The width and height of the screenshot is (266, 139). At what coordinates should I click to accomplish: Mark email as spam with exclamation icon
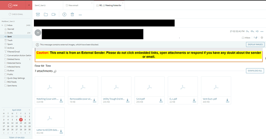tap(64, 15)
